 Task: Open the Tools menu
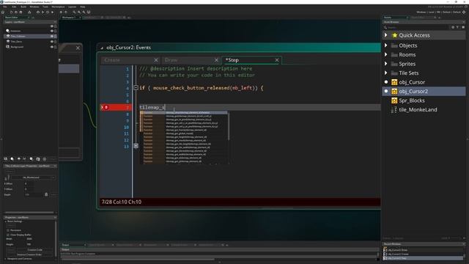(45, 7)
